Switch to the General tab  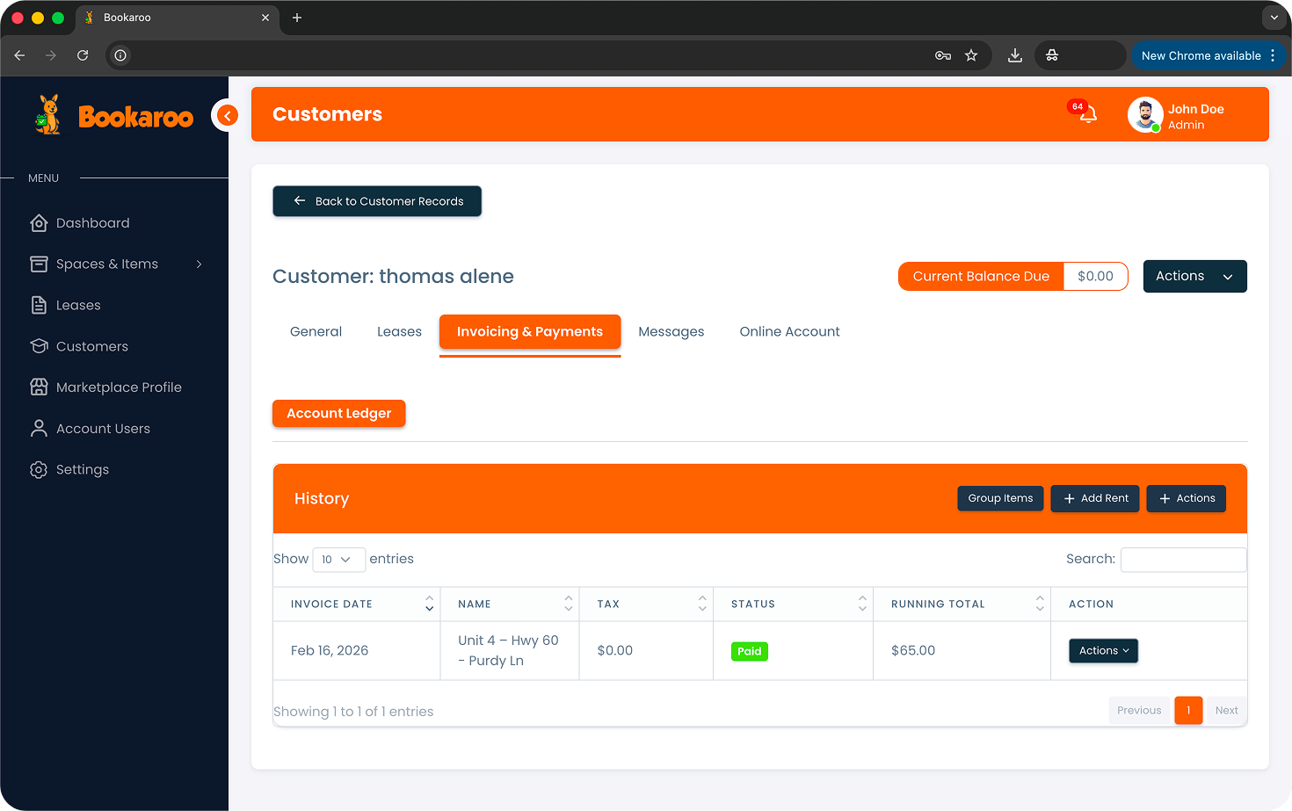(316, 332)
